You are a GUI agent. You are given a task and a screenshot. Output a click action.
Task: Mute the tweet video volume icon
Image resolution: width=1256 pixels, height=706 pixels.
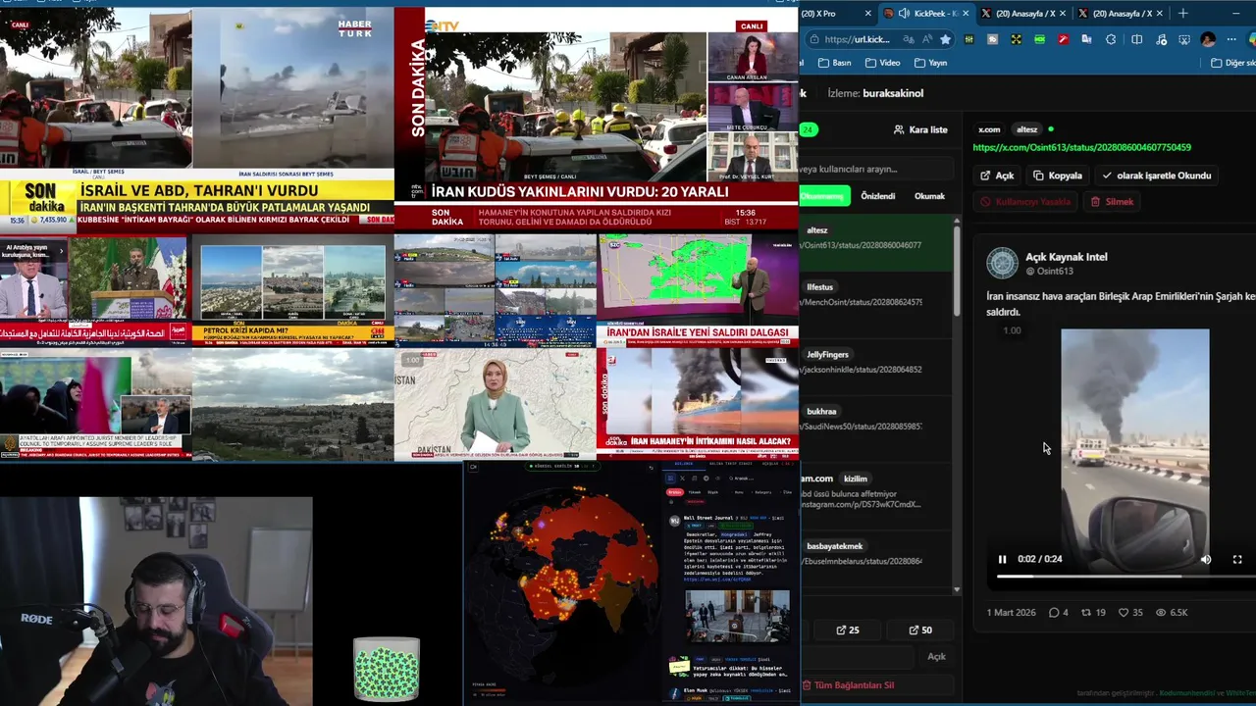coord(1206,559)
